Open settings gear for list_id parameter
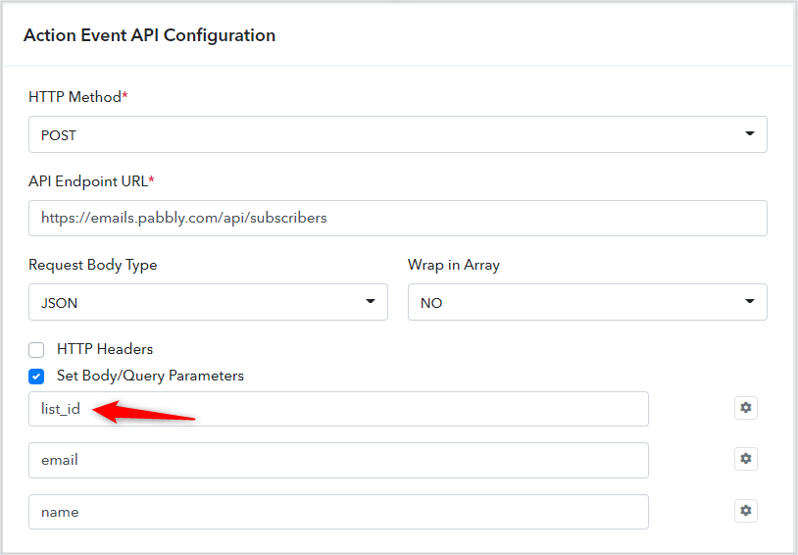 tap(746, 408)
